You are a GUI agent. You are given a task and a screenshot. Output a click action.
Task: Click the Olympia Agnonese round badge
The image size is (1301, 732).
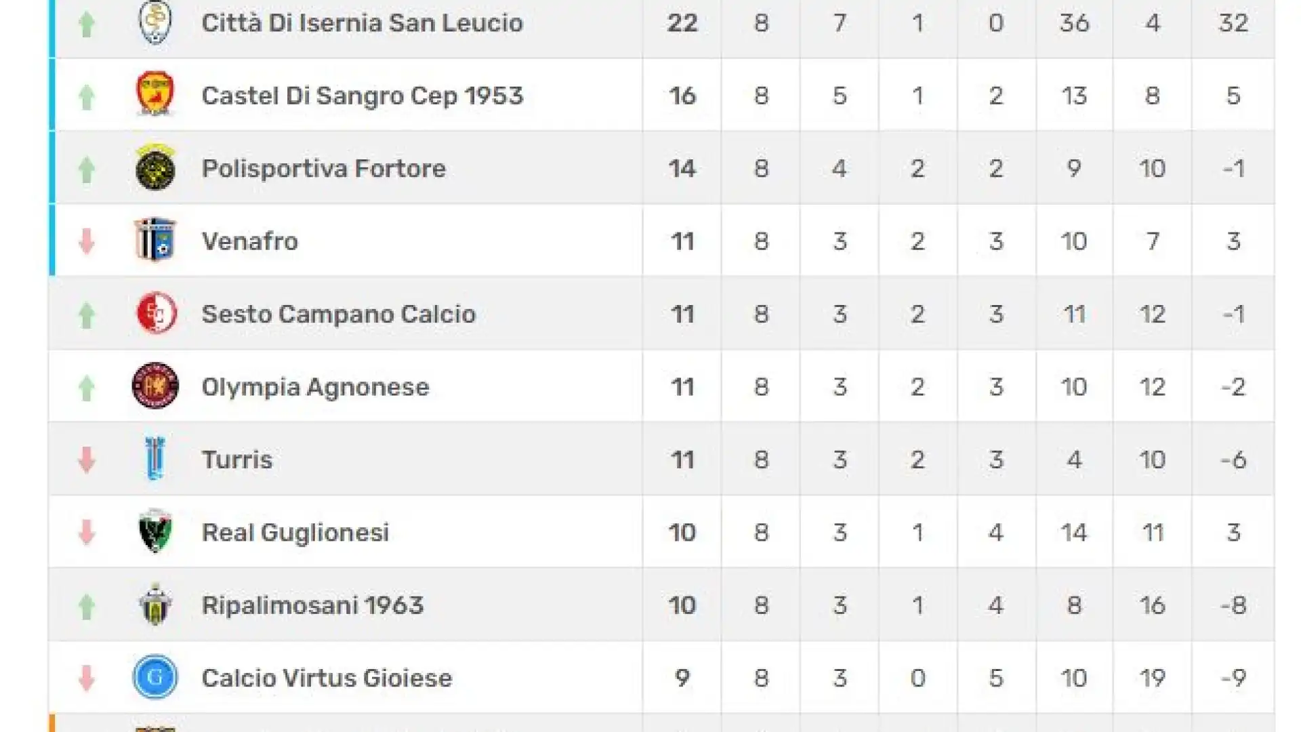tap(155, 386)
